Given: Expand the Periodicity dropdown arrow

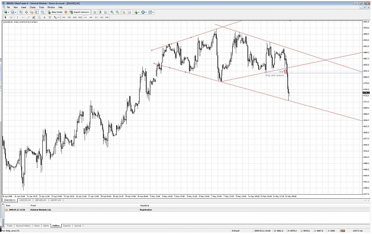Looking at the screenshot, I should (x=146, y=12).
